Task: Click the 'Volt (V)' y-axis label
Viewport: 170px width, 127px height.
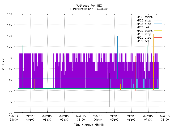Action: [x=3, y=63]
